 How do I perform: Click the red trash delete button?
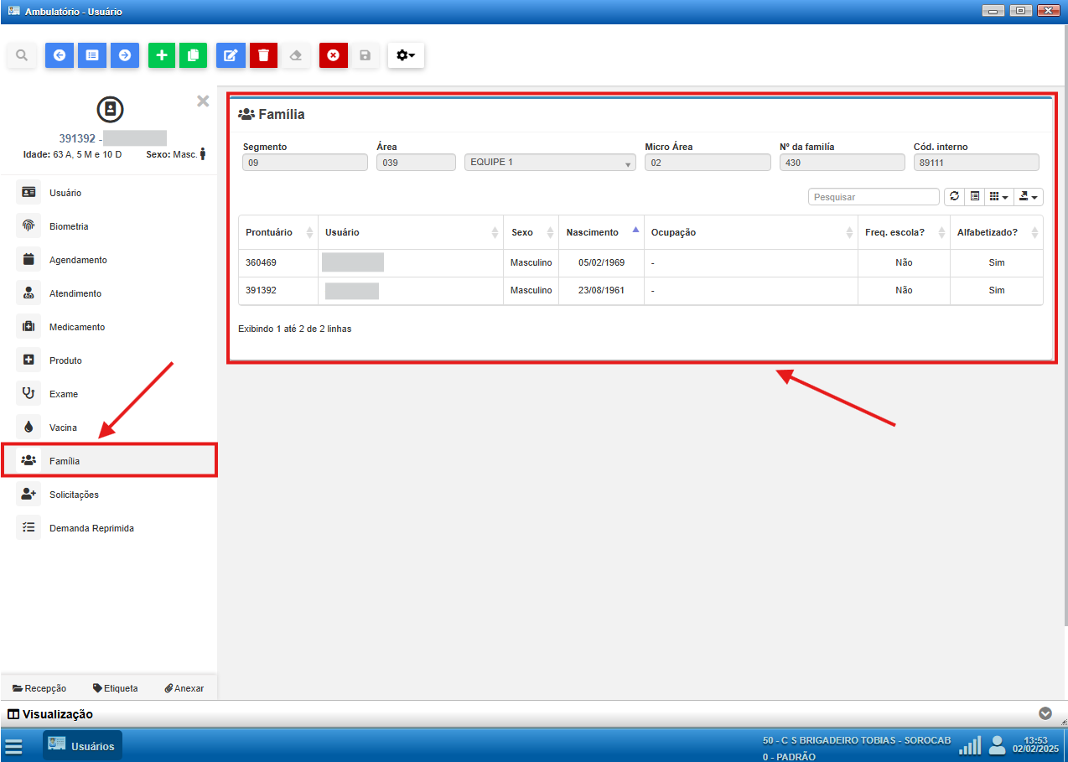263,55
